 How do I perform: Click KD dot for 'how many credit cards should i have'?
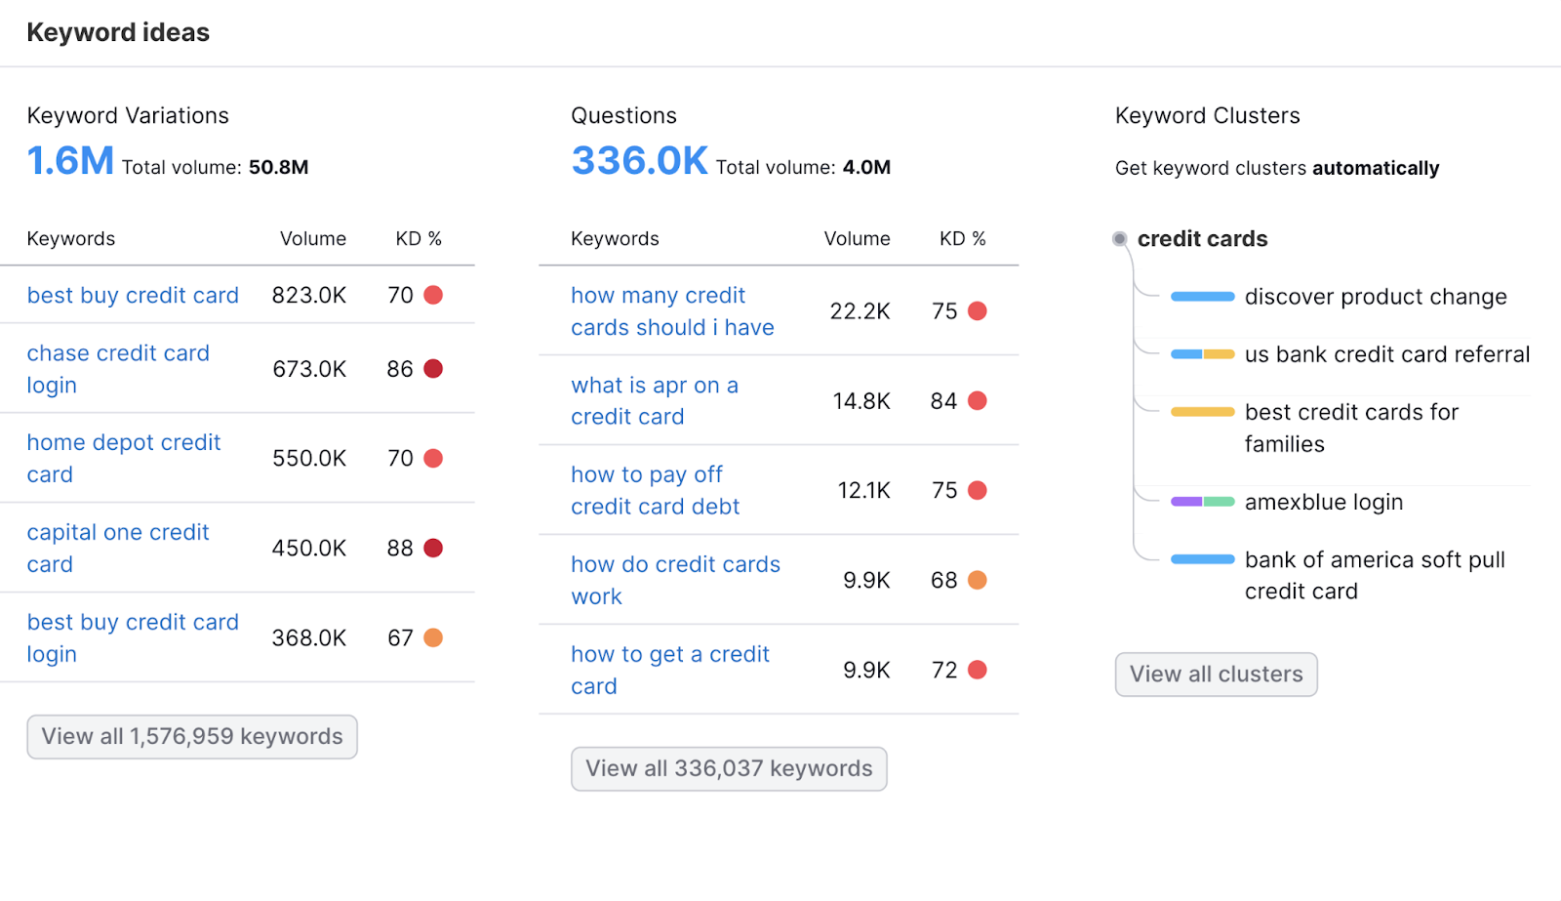978,311
